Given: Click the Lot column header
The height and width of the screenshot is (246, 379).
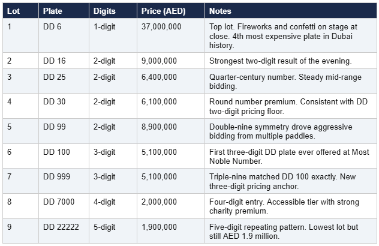Looking at the screenshot, I should 13,11.
